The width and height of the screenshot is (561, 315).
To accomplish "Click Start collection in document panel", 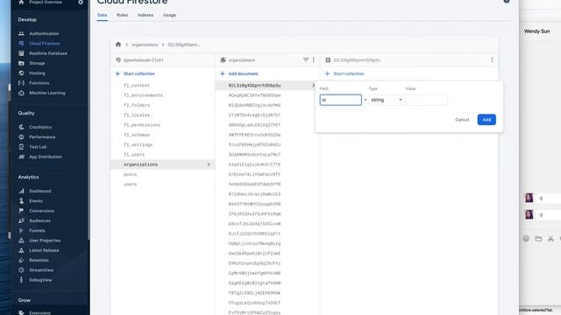I will point(344,73).
